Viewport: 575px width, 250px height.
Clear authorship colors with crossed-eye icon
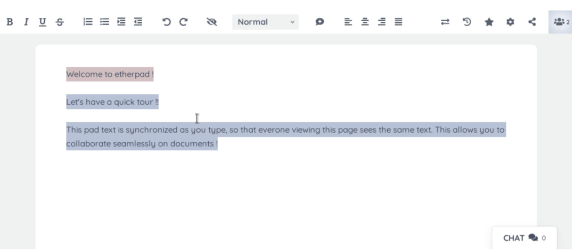(x=212, y=22)
